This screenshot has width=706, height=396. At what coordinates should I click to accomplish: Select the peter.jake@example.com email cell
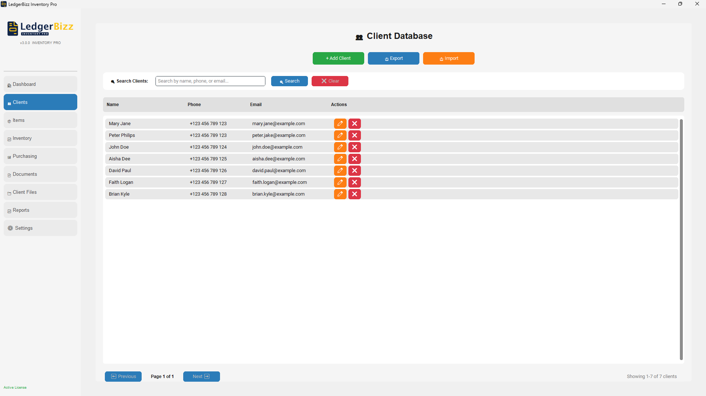click(279, 135)
